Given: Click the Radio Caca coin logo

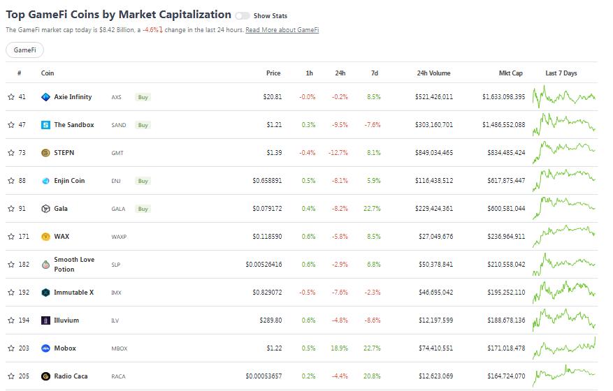Looking at the screenshot, I should (x=46, y=376).
